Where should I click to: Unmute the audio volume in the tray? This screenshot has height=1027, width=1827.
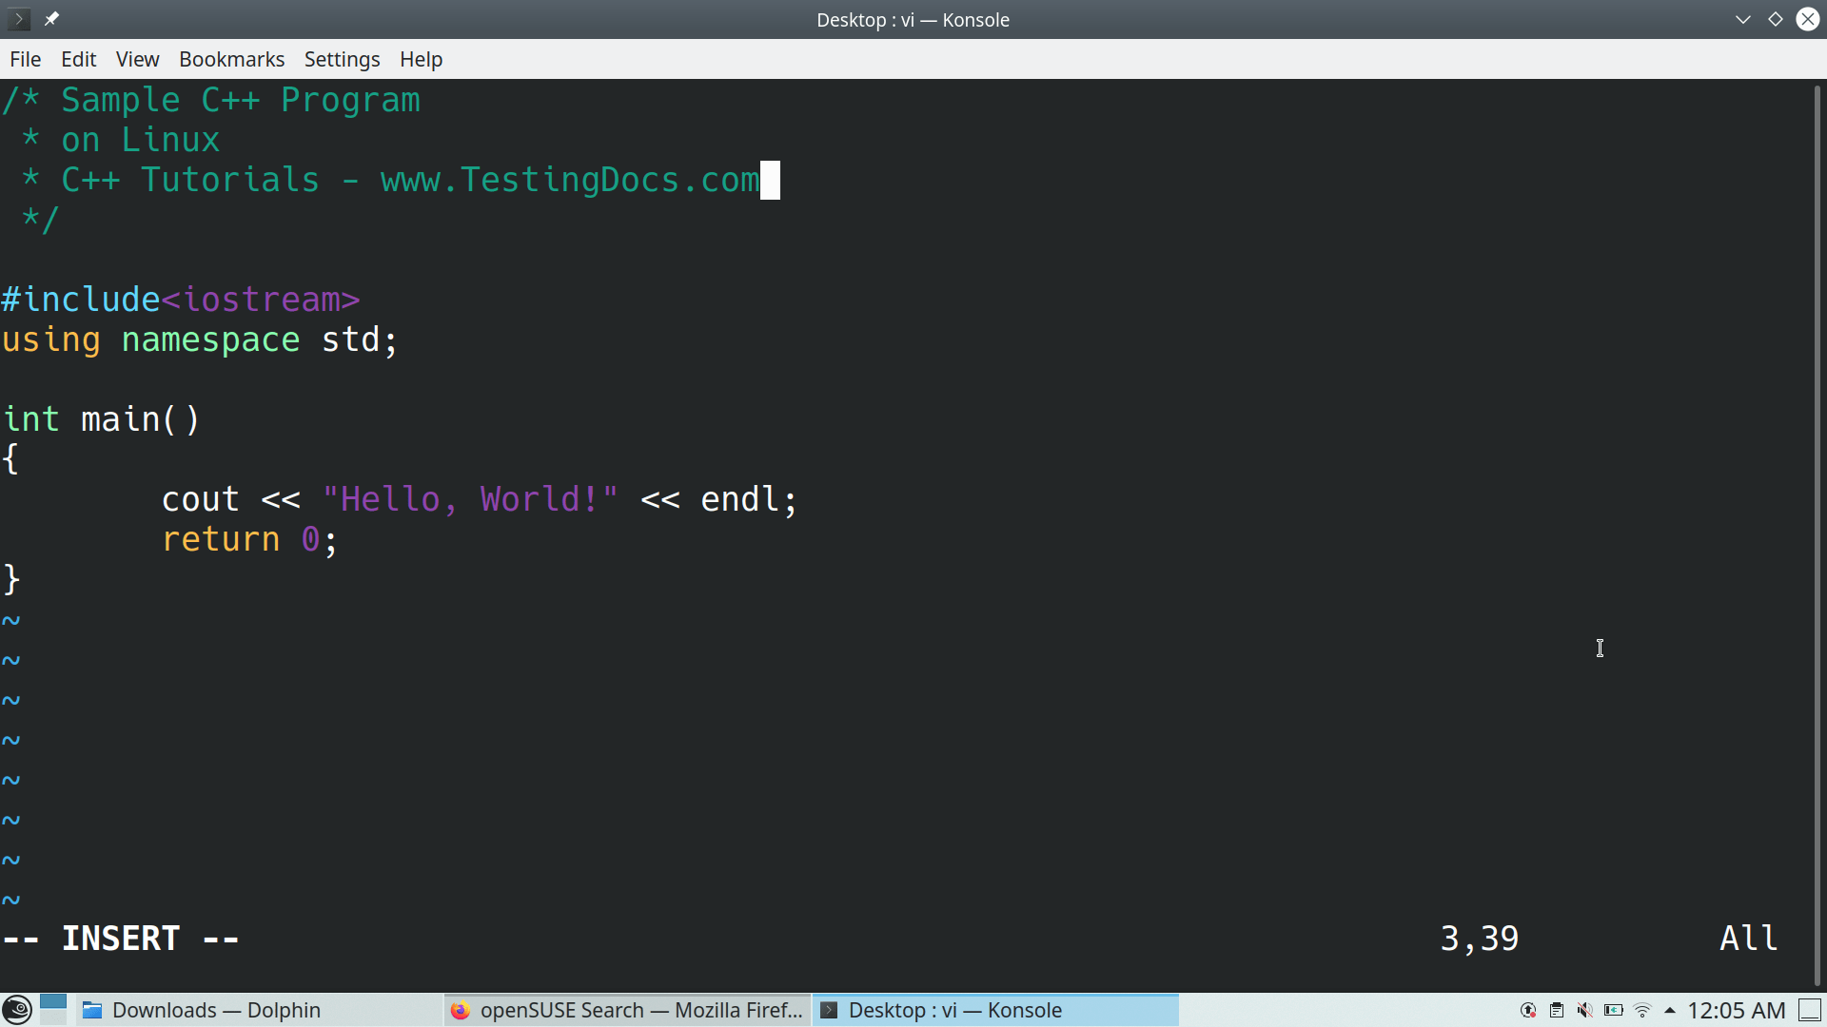(x=1584, y=1010)
